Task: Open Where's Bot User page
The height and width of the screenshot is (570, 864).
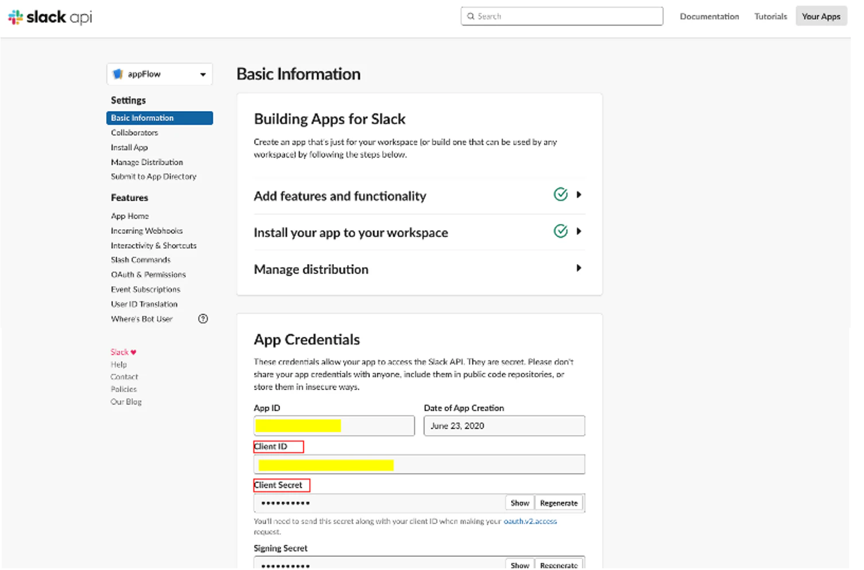Action: (x=142, y=319)
